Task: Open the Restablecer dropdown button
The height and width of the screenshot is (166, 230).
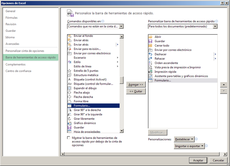Action: tap(184, 139)
